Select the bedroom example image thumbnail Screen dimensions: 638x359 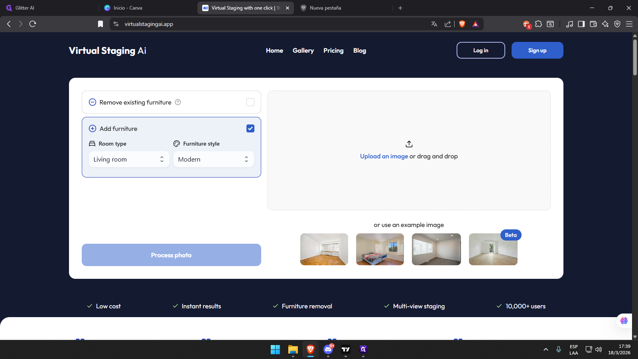(380, 249)
